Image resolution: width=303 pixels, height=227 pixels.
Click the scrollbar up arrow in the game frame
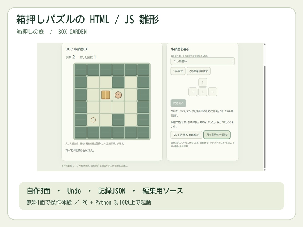(x=265, y=44)
